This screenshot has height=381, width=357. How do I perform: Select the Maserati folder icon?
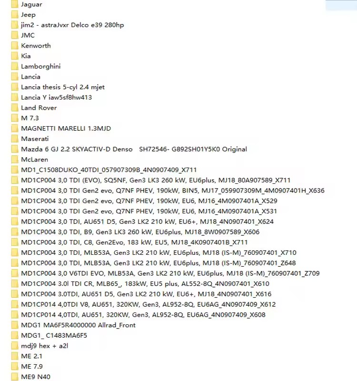pyautogui.click(x=15, y=139)
